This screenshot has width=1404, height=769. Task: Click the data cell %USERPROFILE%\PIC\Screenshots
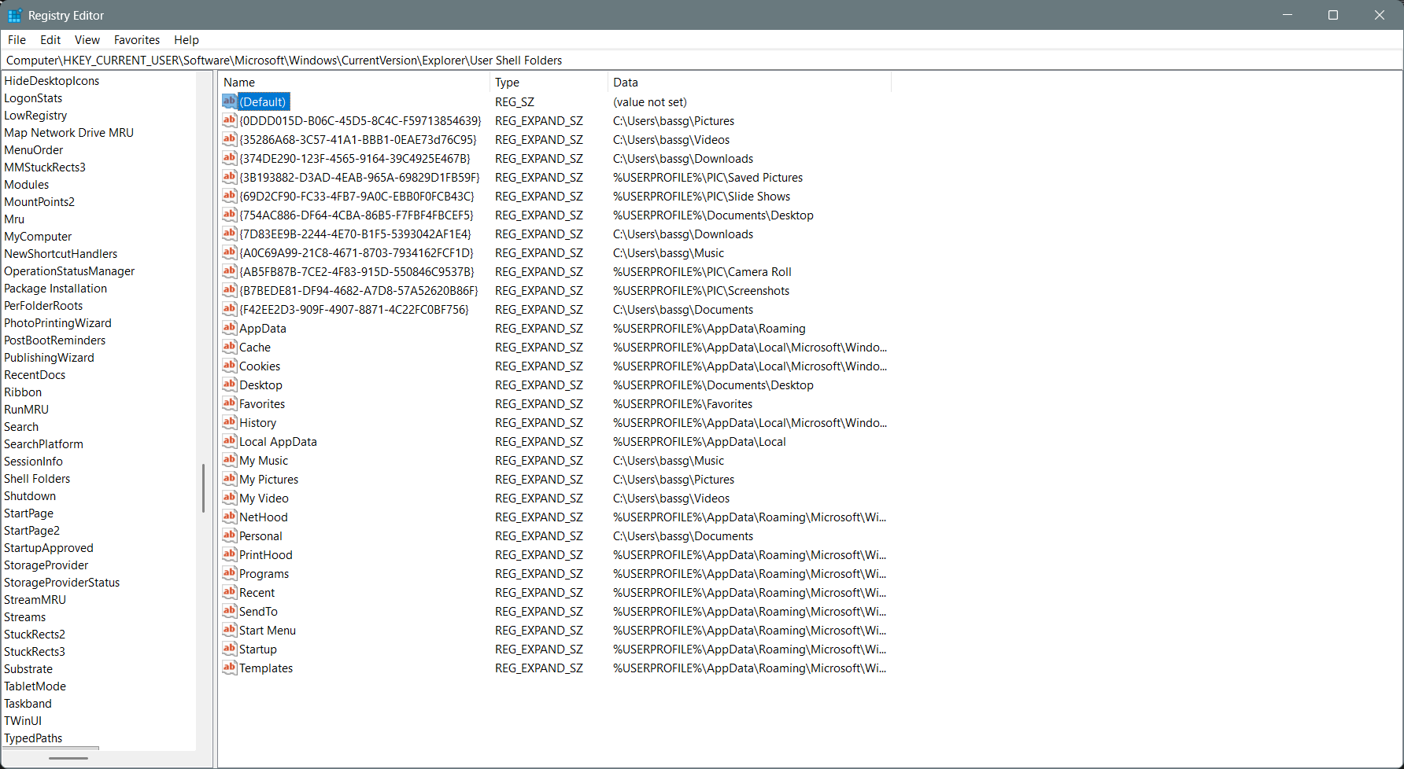coord(701,291)
